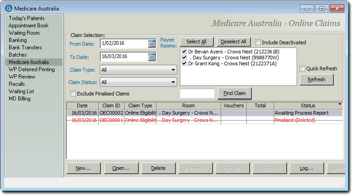Image resolution: width=352 pixels, height=195 pixels.
Task: Click the claim ID search field
Action: point(197,94)
